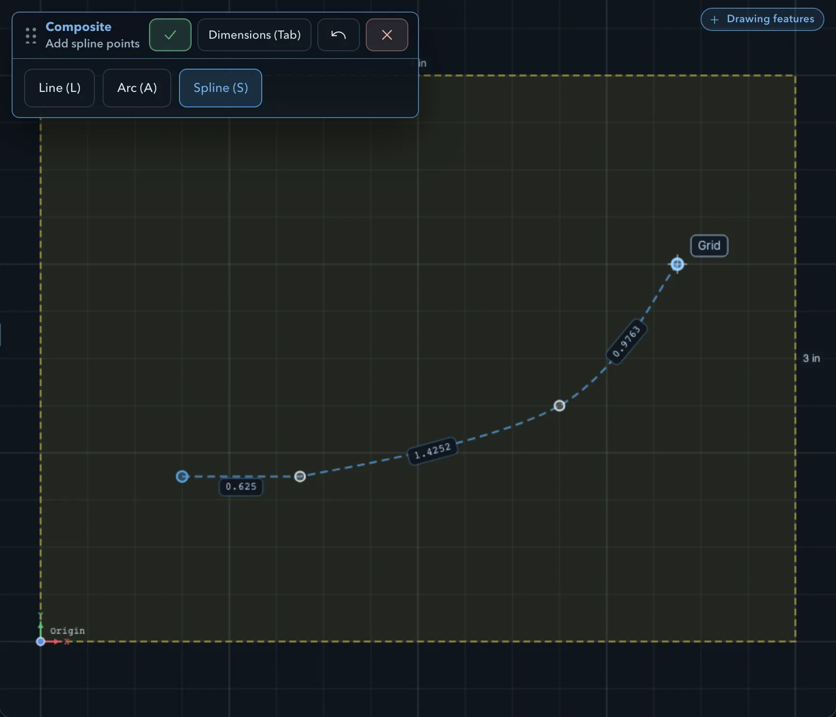
Task: Select the 1.4252 dimension label
Action: (x=433, y=451)
